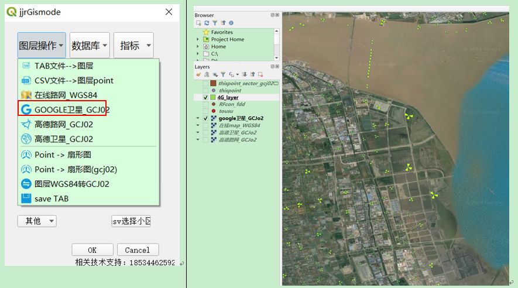
Task: Click the sector chart icon beside Point -> 扇形图
Action: [26, 155]
